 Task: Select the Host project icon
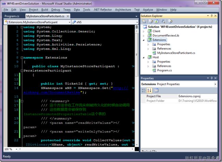(150, 57)
